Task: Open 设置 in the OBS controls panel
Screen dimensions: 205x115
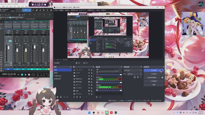Action: [x=153, y=85]
